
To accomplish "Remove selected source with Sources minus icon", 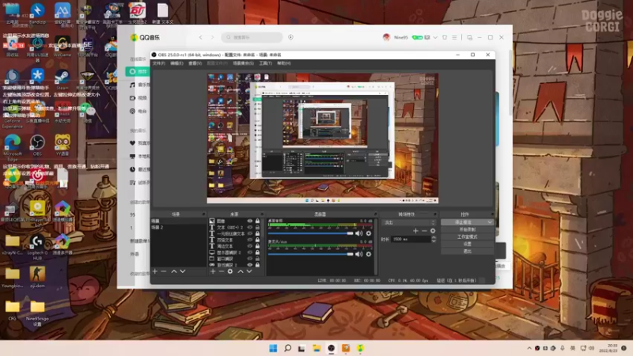I will point(222,271).
